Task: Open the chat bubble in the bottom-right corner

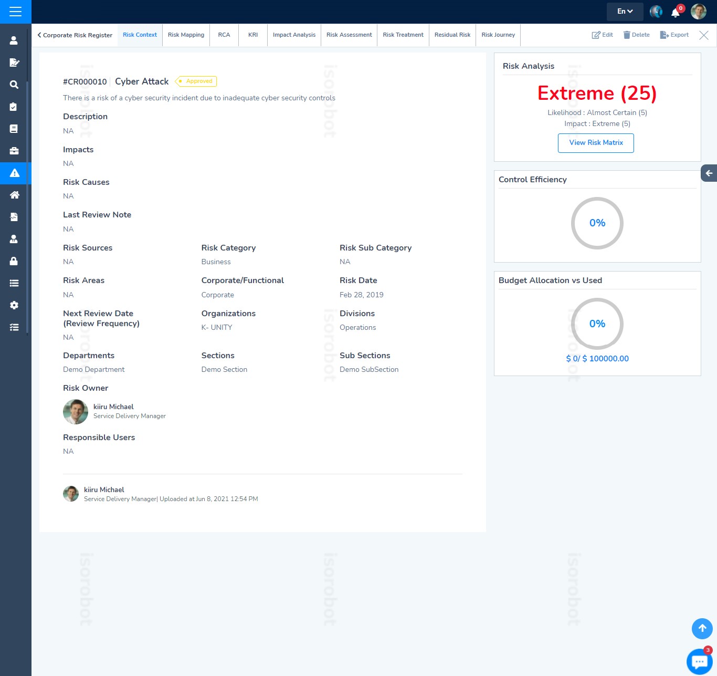Action: pos(699,661)
